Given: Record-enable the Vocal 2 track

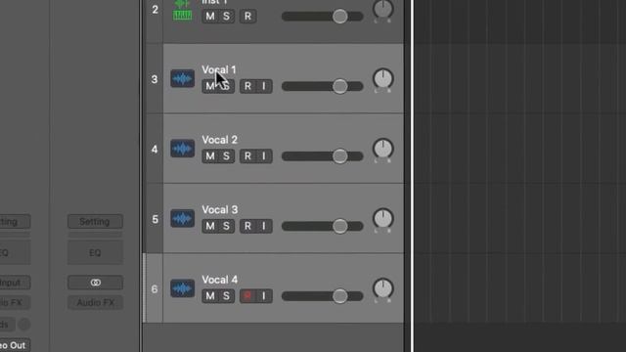Looking at the screenshot, I should [x=247, y=156].
